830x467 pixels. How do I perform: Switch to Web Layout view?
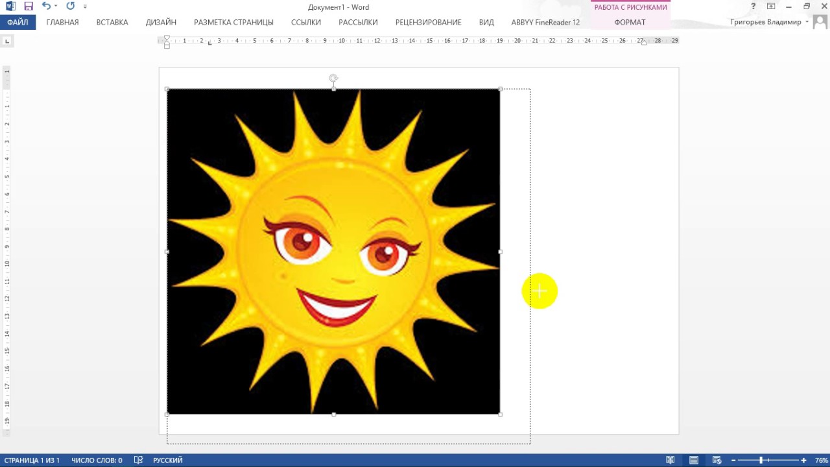717,460
